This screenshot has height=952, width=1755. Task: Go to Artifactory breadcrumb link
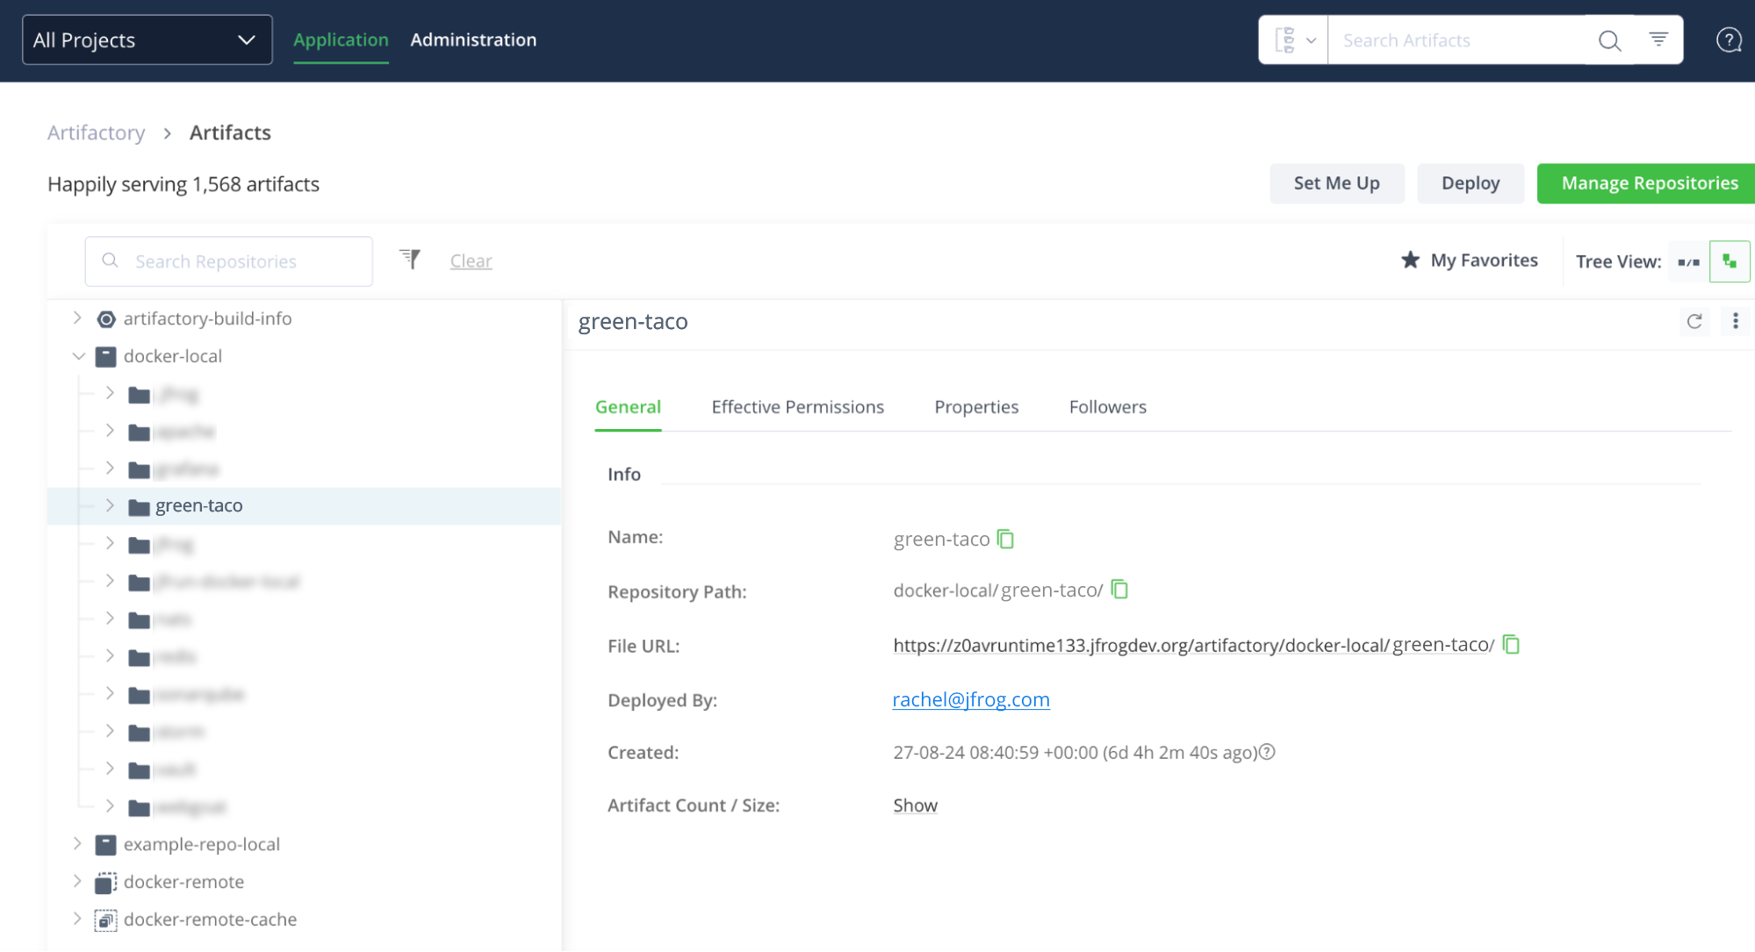coord(97,132)
